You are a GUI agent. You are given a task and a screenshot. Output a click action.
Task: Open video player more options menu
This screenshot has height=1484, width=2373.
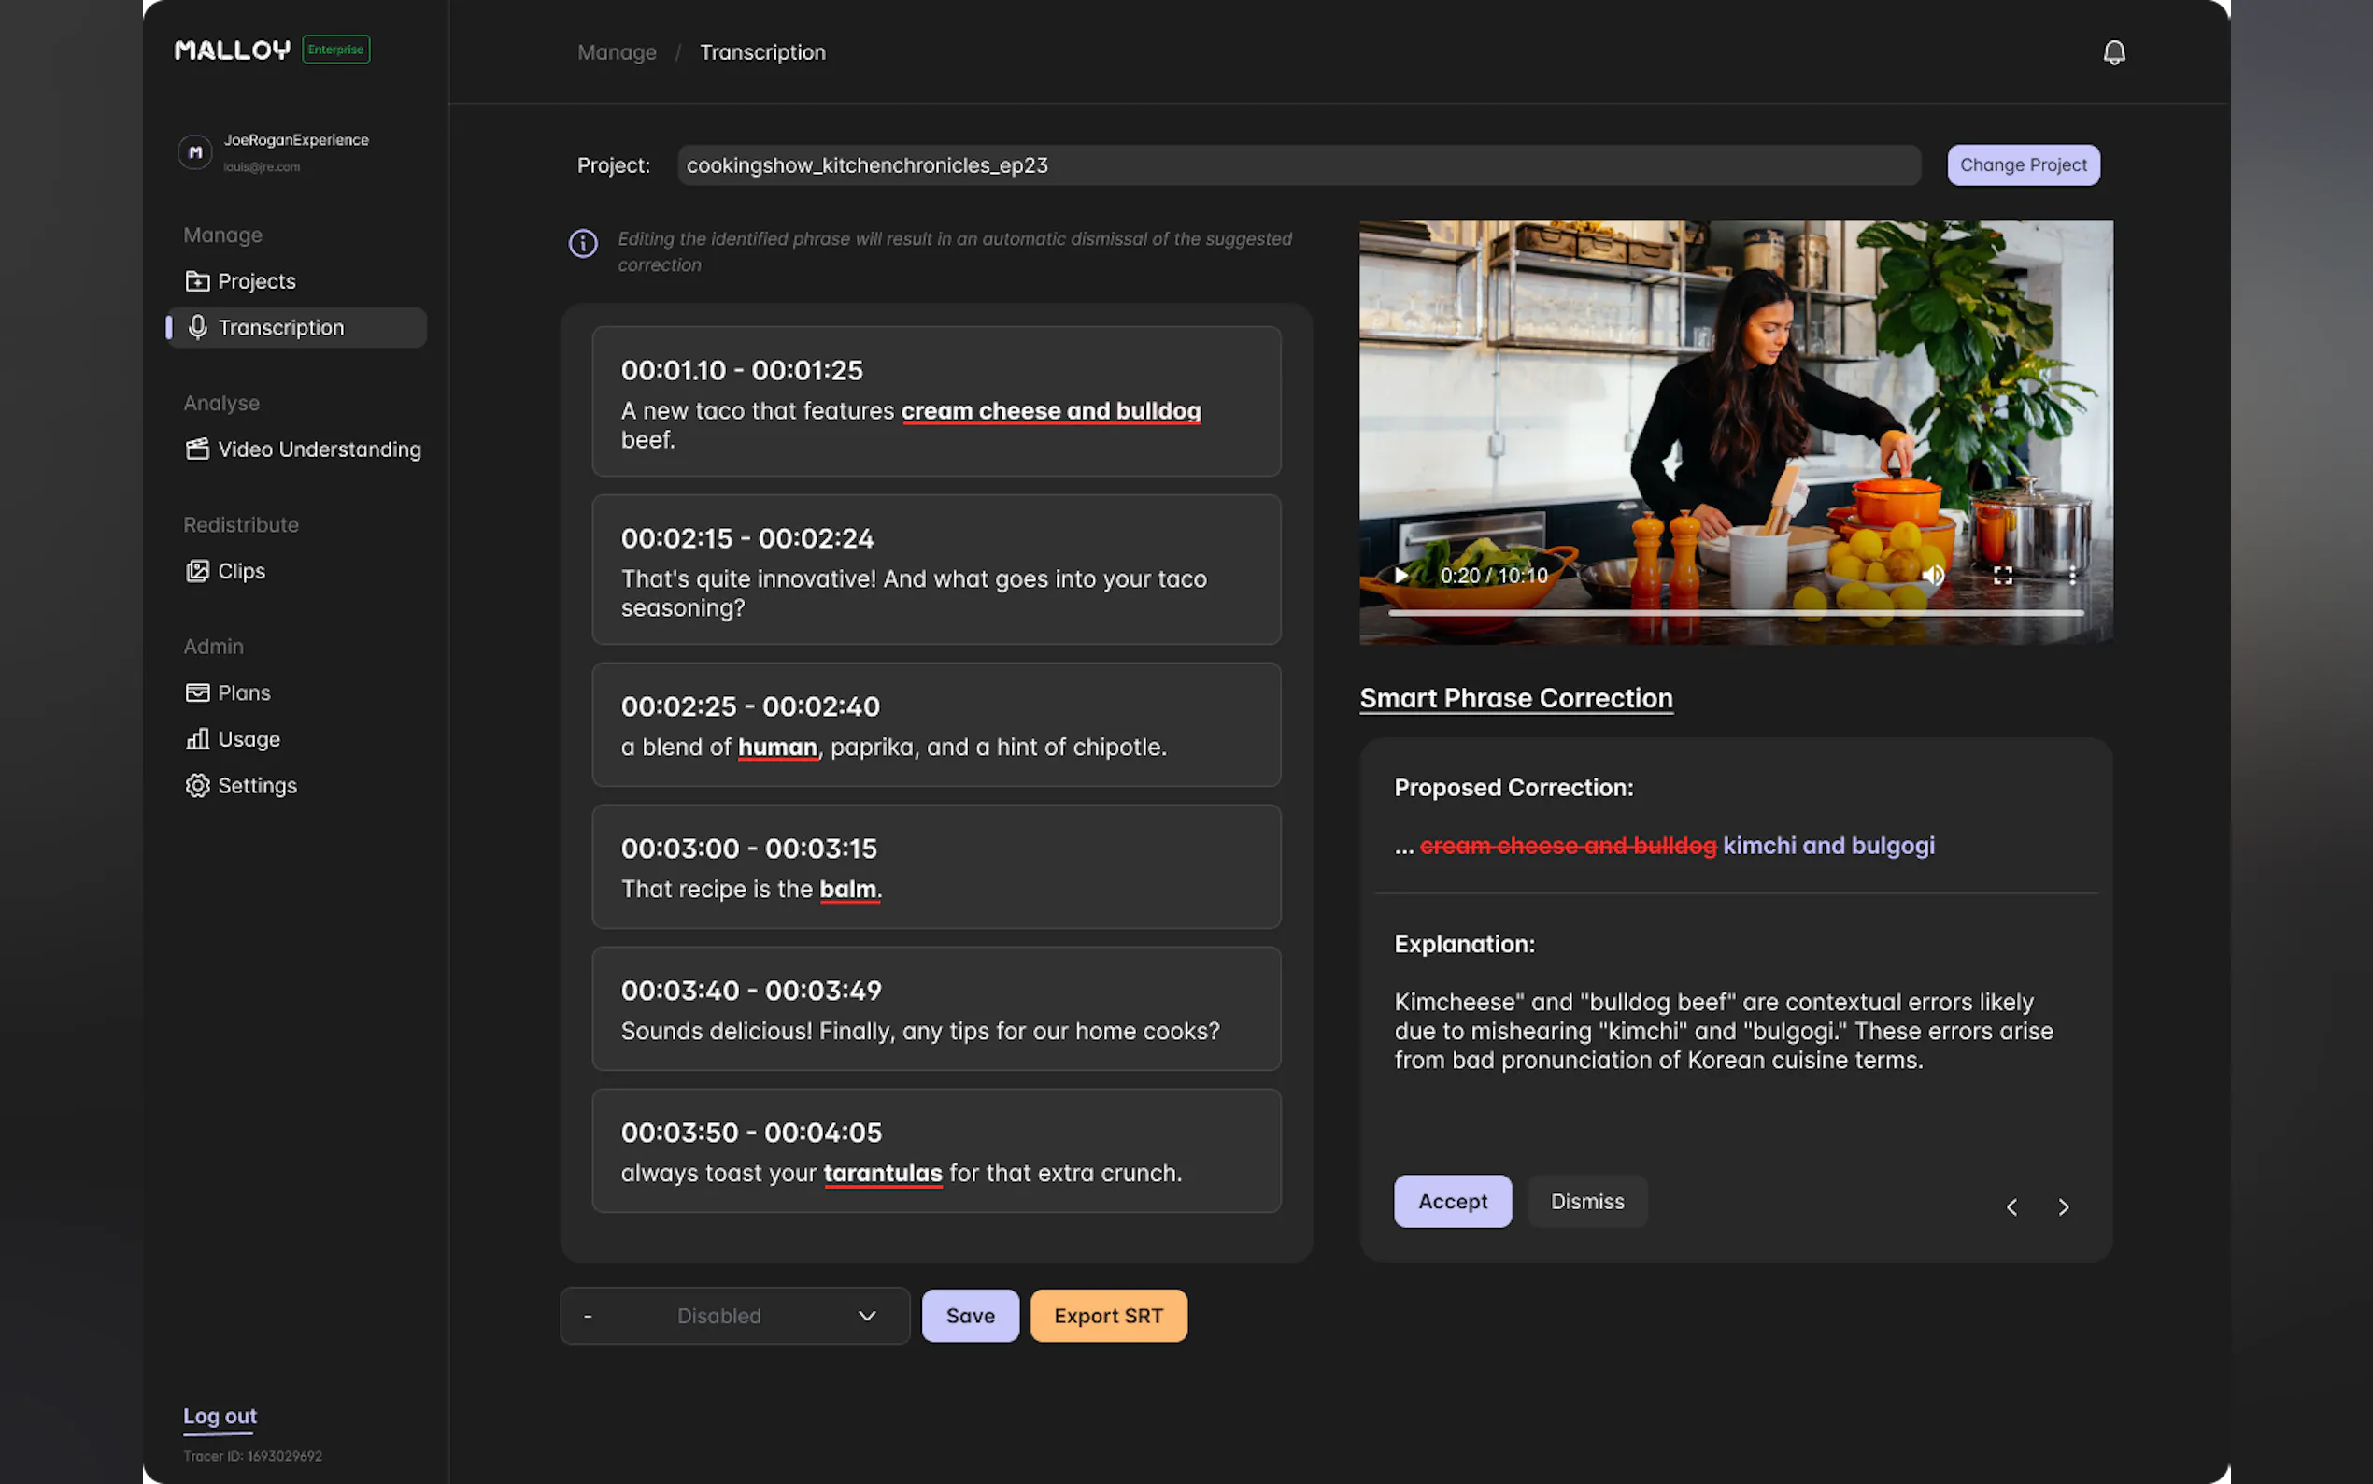[x=2072, y=575]
